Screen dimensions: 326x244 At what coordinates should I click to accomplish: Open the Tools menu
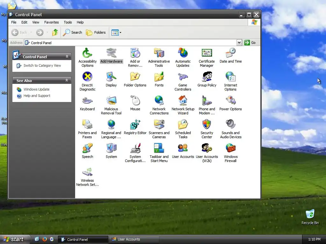click(x=68, y=22)
